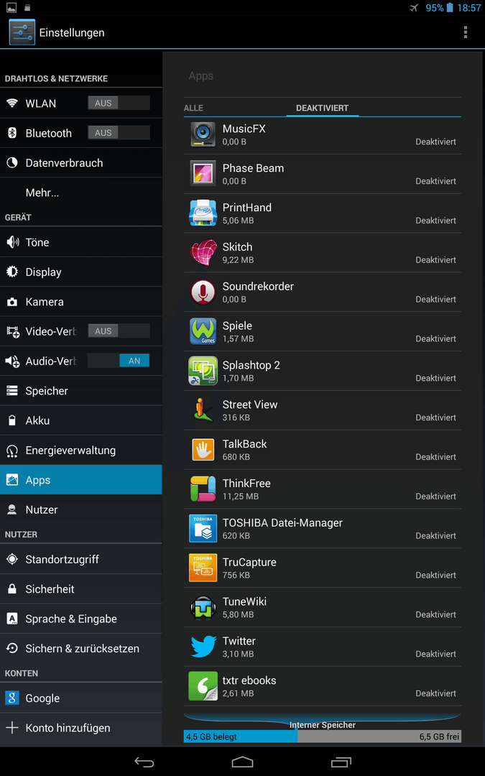Tap the text 'TOSHIBA Datei-Manager'
The image size is (485, 776).
click(282, 522)
